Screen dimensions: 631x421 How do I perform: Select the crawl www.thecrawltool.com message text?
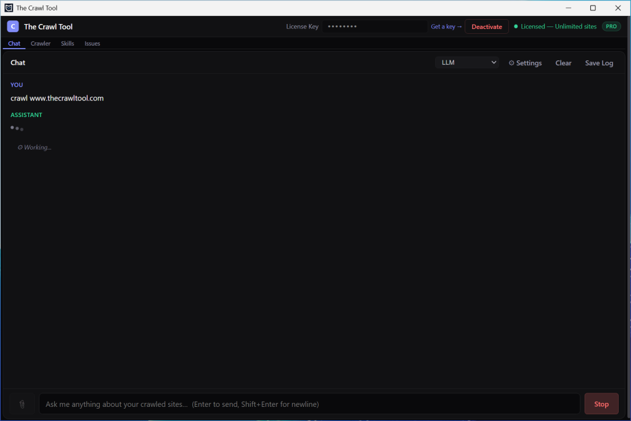(x=57, y=98)
